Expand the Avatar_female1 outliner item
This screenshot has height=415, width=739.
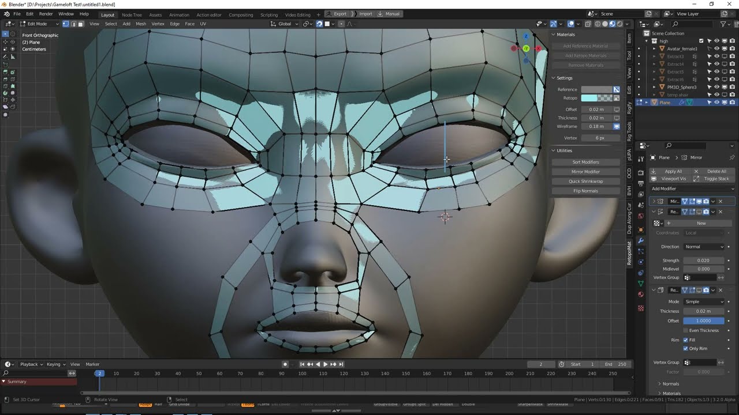[654, 48]
